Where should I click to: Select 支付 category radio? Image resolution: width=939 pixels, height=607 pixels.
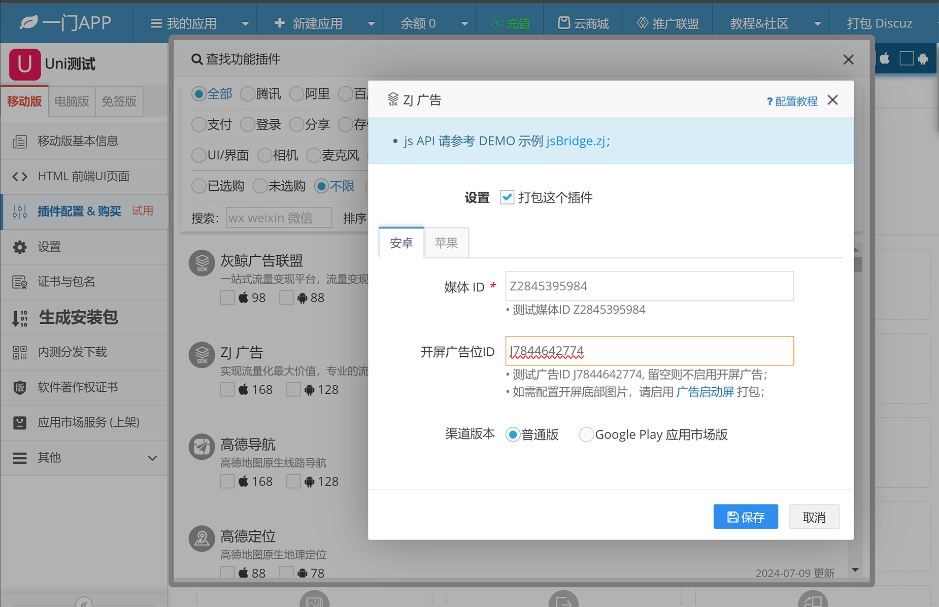tap(198, 124)
